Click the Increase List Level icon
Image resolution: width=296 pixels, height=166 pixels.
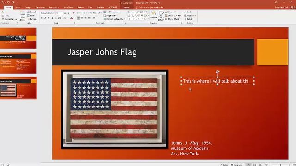94,13
